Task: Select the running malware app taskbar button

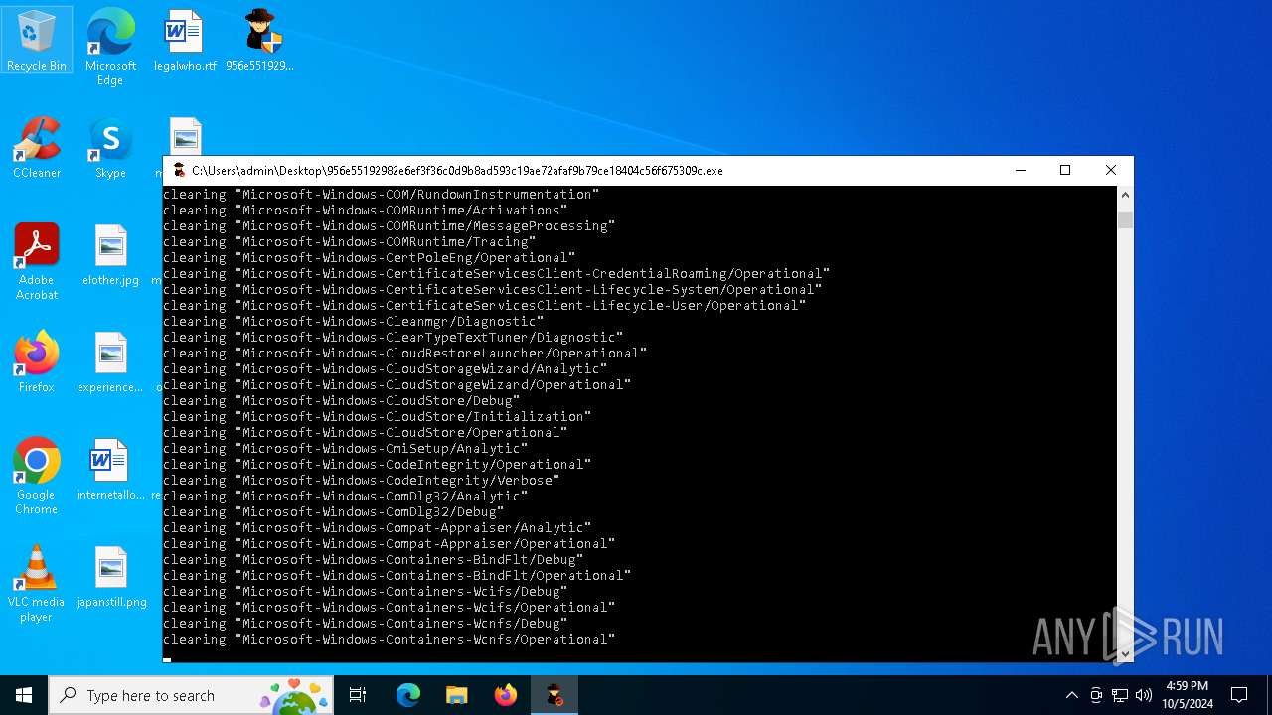Action: 555,695
